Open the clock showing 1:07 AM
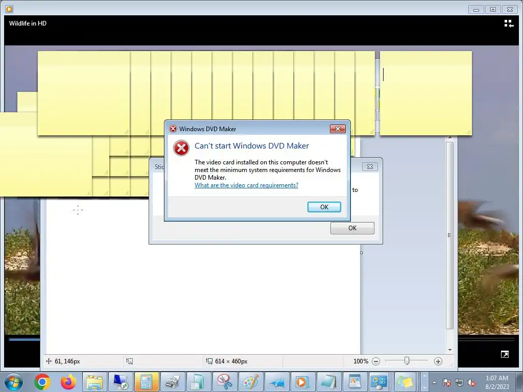This screenshot has width=523, height=392. [x=497, y=382]
